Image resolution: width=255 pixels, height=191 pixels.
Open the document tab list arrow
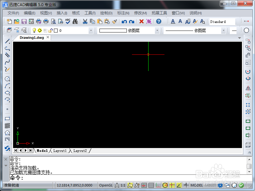[x=239, y=38]
